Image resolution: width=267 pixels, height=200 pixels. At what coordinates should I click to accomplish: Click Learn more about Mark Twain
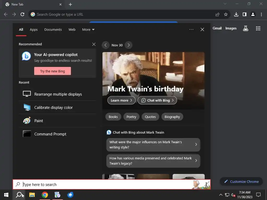122,100
